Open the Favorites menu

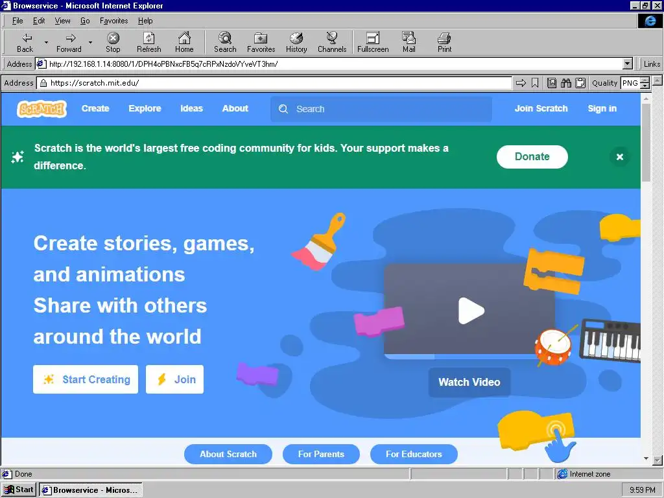[114, 21]
